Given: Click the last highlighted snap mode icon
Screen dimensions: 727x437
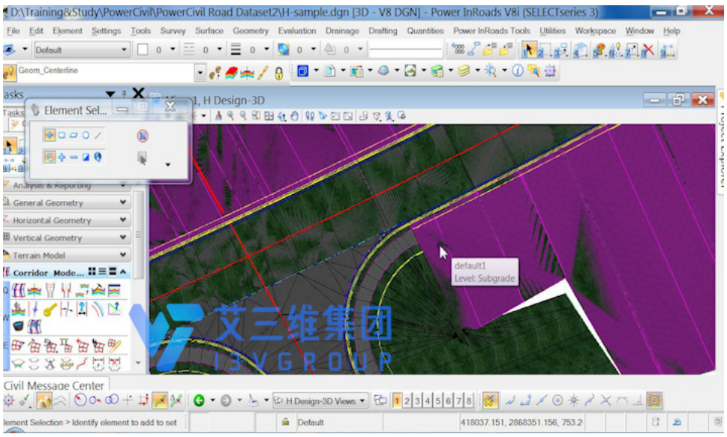Looking at the screenshot, I should coord(654,400).
